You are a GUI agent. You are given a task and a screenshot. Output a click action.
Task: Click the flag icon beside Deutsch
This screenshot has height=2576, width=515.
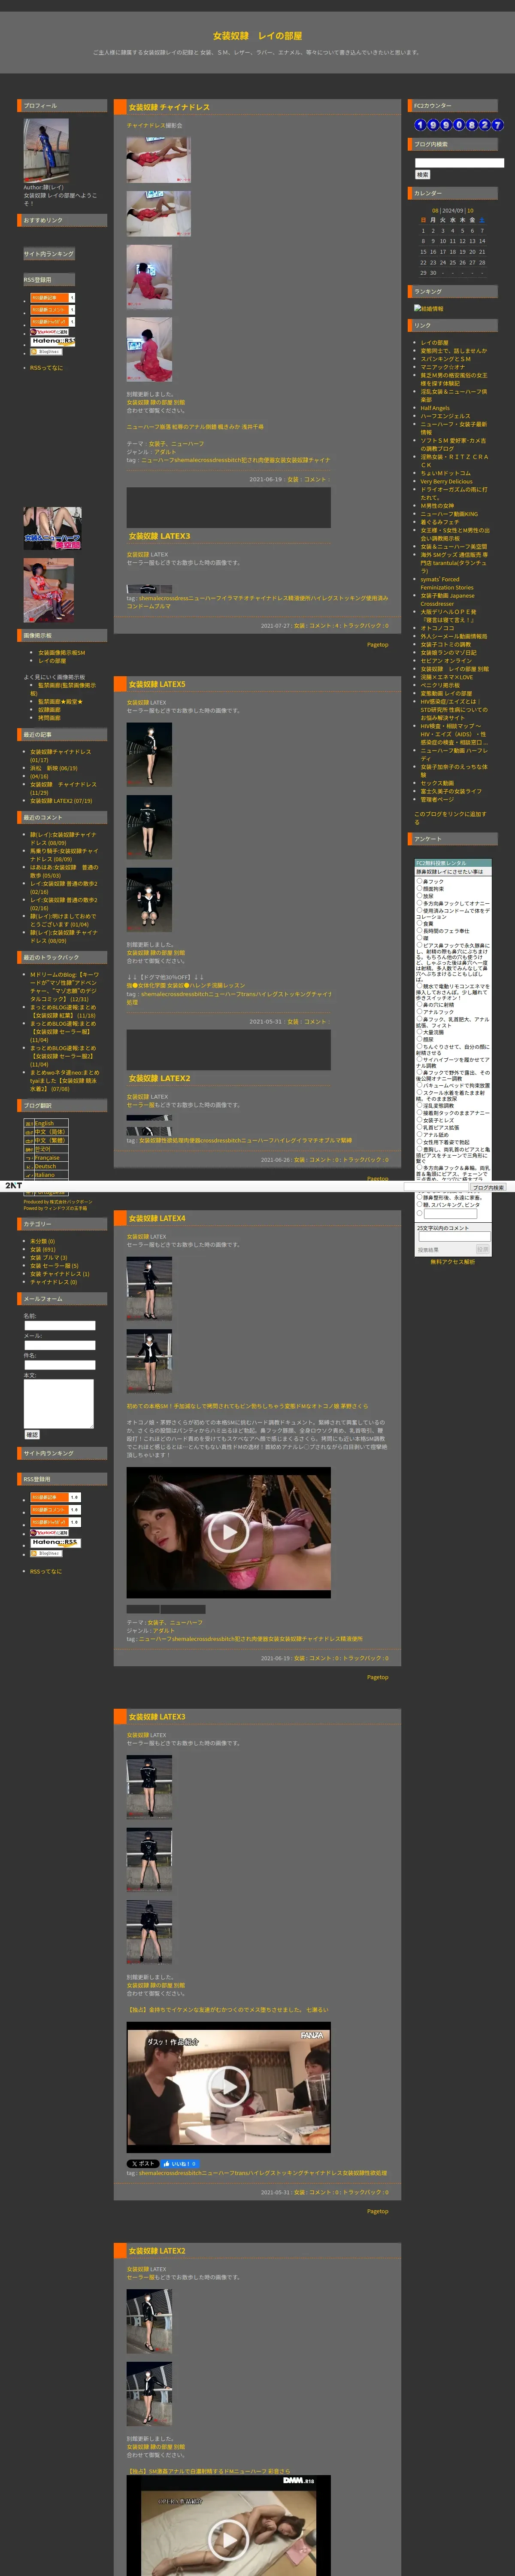pos(29,1166)
